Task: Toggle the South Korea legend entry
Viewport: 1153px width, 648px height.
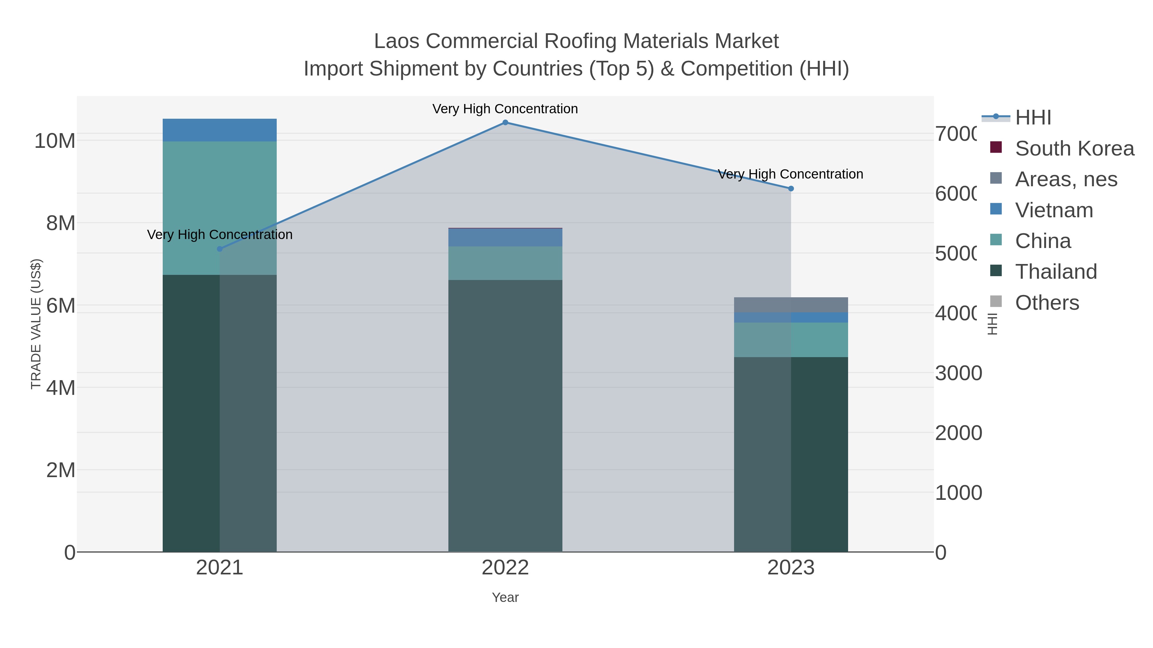Action: (1063, 148)
